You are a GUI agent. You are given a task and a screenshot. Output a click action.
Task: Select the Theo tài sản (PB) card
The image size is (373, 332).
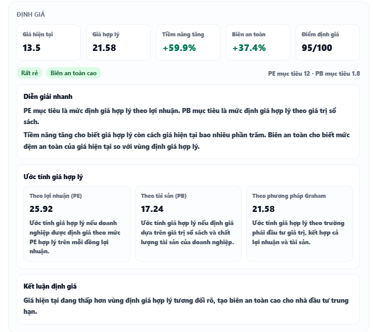188,224
